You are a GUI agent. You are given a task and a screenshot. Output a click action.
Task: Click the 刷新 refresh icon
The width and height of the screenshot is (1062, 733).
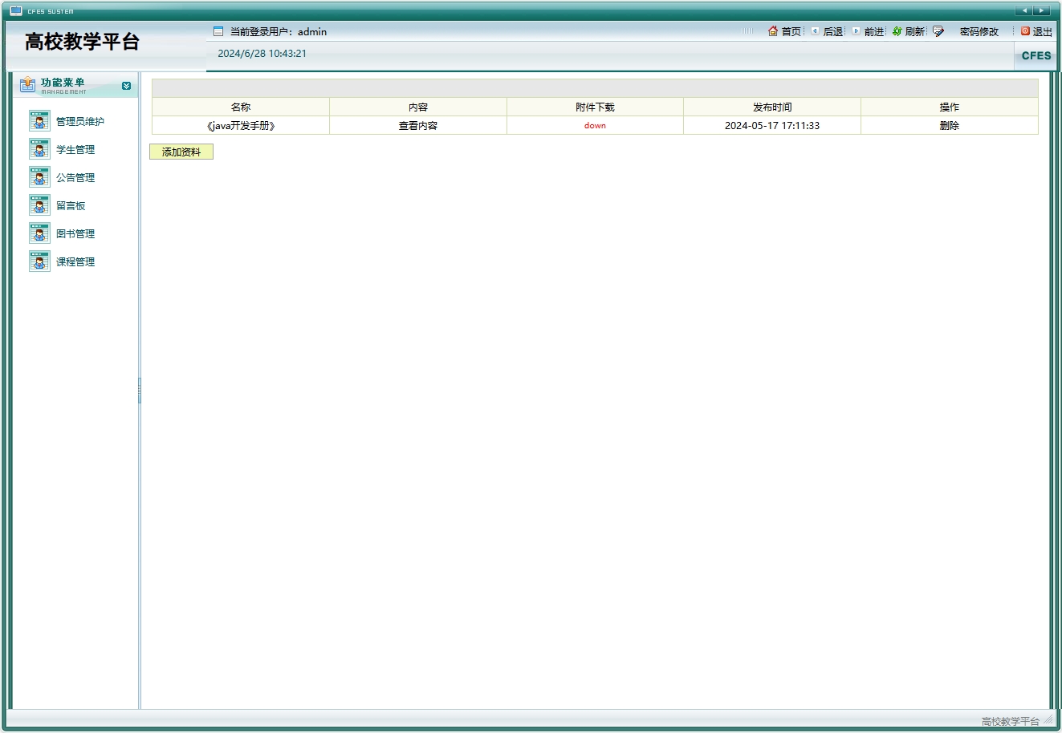(x=897, y=31)
